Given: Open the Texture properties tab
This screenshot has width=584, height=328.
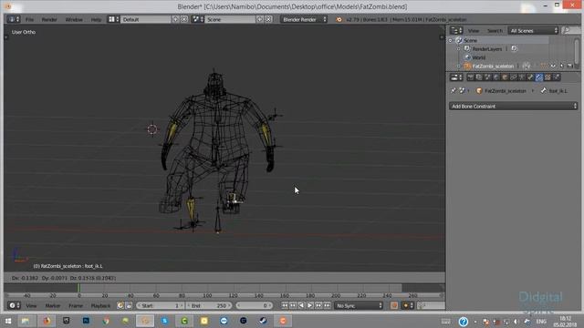Looking at the screenshot, I should (547, 77).
